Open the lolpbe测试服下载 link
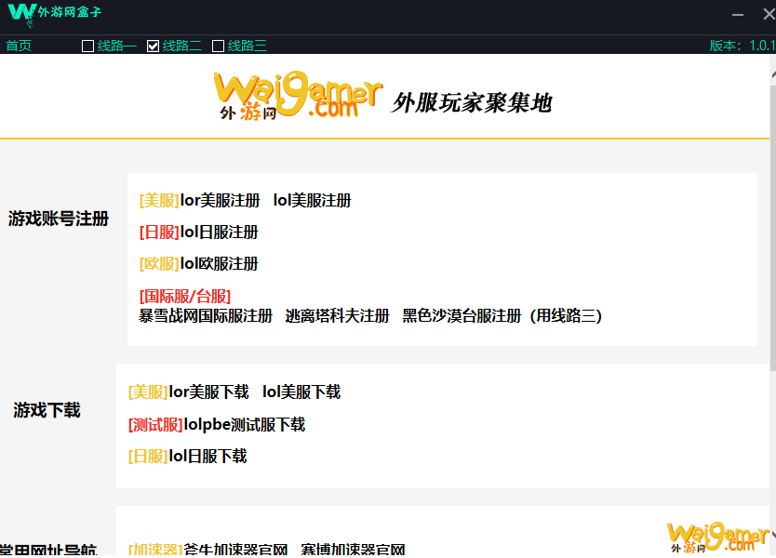The height and width of the screenshot is (558, 776). click(245, 424)
